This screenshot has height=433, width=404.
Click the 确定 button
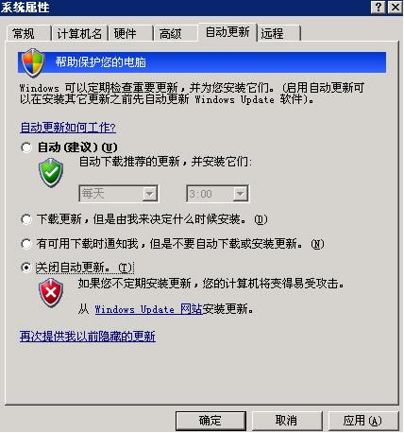click(210, 421)
